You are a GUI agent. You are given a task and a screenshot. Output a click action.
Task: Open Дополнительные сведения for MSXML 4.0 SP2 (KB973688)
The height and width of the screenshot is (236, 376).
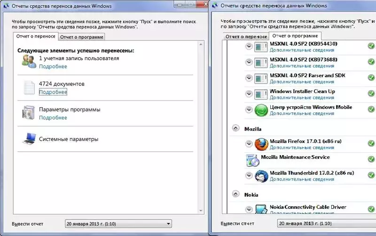(302, 66)
